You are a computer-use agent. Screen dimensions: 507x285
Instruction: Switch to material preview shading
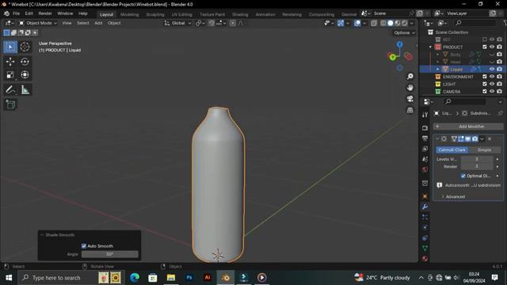[x=398, y=23]
